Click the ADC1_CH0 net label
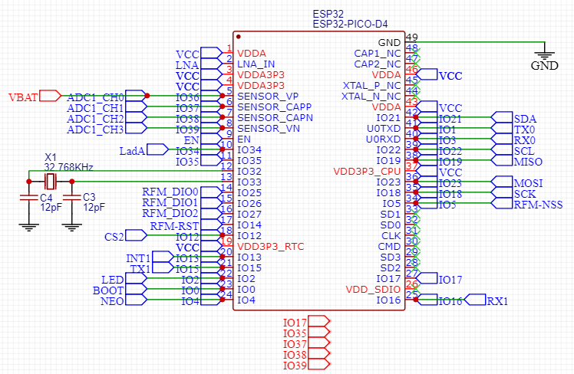The width and height of the screenshot is (574, 374). 96,97
